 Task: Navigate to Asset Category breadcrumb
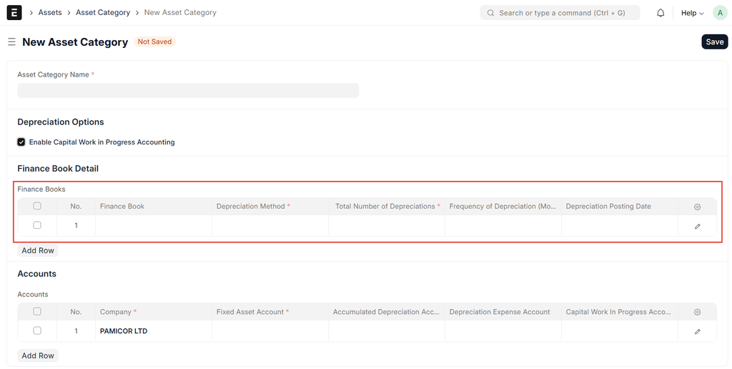pyautogui.click(x=103, y=13)
